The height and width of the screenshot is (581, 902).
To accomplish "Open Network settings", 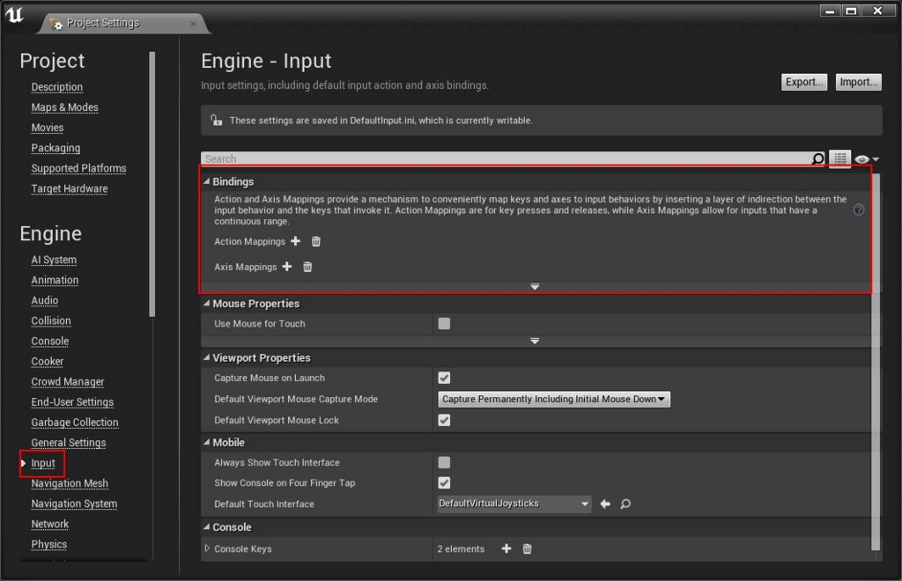I will pos(50,524).
